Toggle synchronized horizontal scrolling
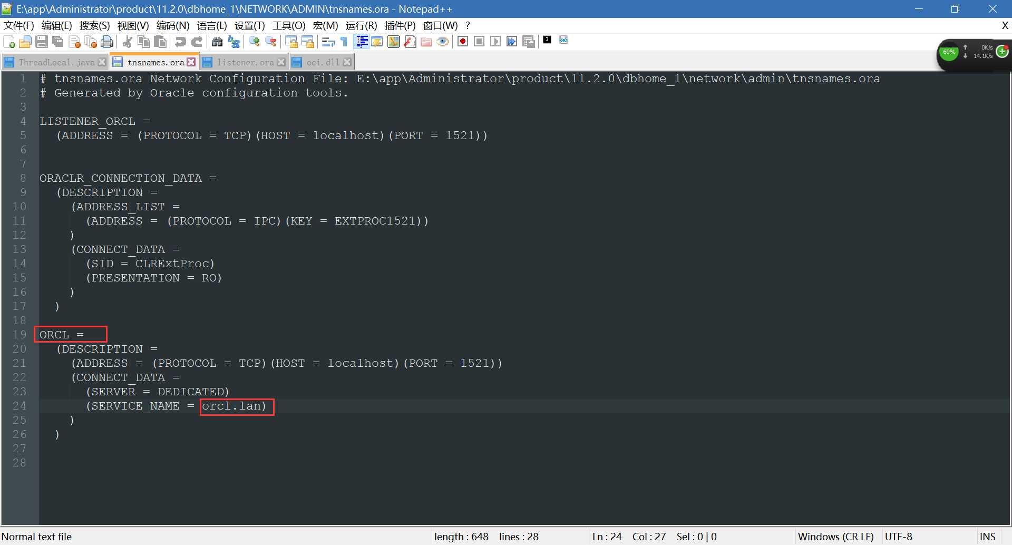The width and height of the screenshot is (1012, 545). coord(307,42)
